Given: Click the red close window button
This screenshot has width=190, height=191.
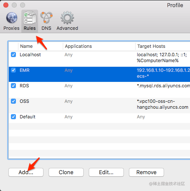Looking at the screenshot, I should (x=6, y=5).
